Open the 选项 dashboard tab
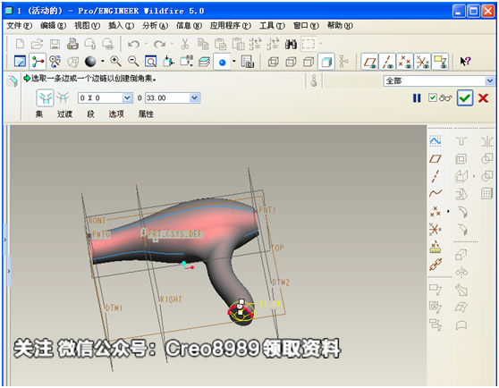Image resolution: width=499 pixels, height=388 pixels. (x=116, y=114)
